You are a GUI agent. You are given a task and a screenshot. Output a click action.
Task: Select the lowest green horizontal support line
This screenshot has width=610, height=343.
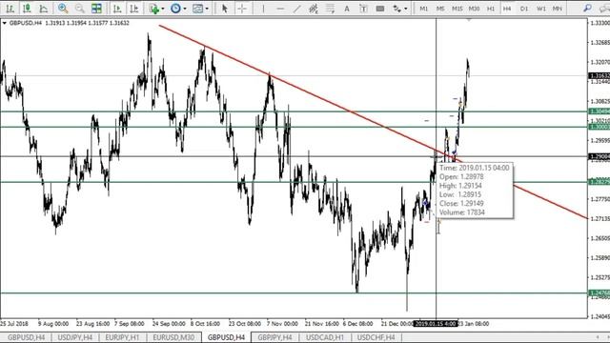[294, 293]
